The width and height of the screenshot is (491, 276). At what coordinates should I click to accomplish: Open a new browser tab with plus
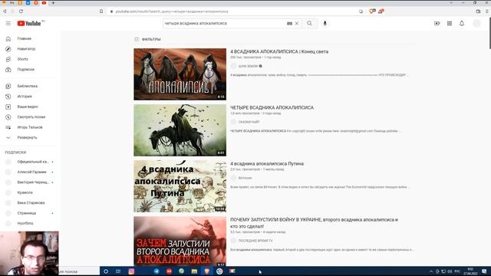pos(53,3)
